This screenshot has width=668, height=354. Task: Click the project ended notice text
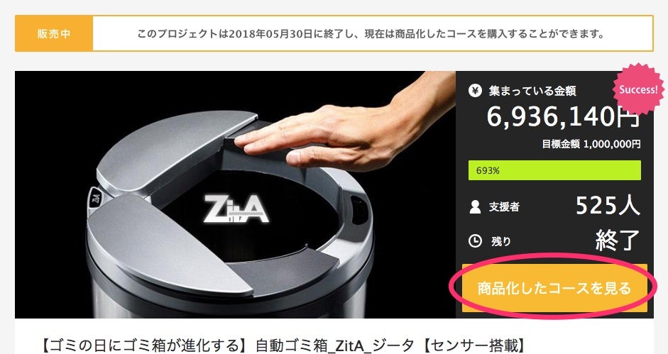click(371, 33)
